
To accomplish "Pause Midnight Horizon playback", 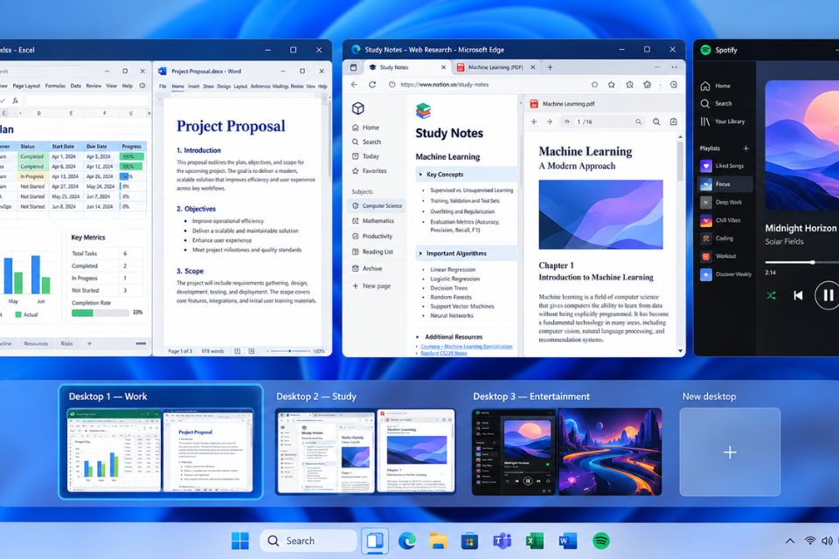I will pyautogui.click(x=828, y=295).
